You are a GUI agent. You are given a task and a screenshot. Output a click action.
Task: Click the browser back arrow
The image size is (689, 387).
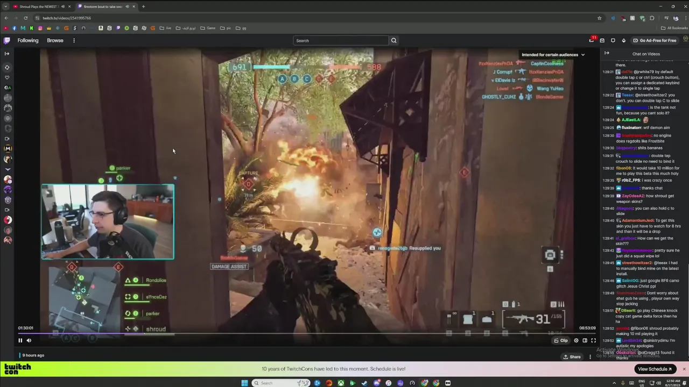click(x=6, y=18)
